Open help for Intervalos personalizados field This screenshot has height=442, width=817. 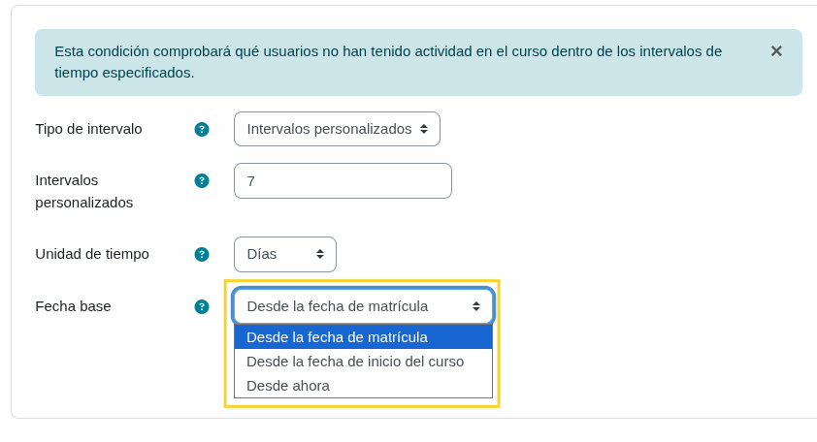tap(202, 180)
